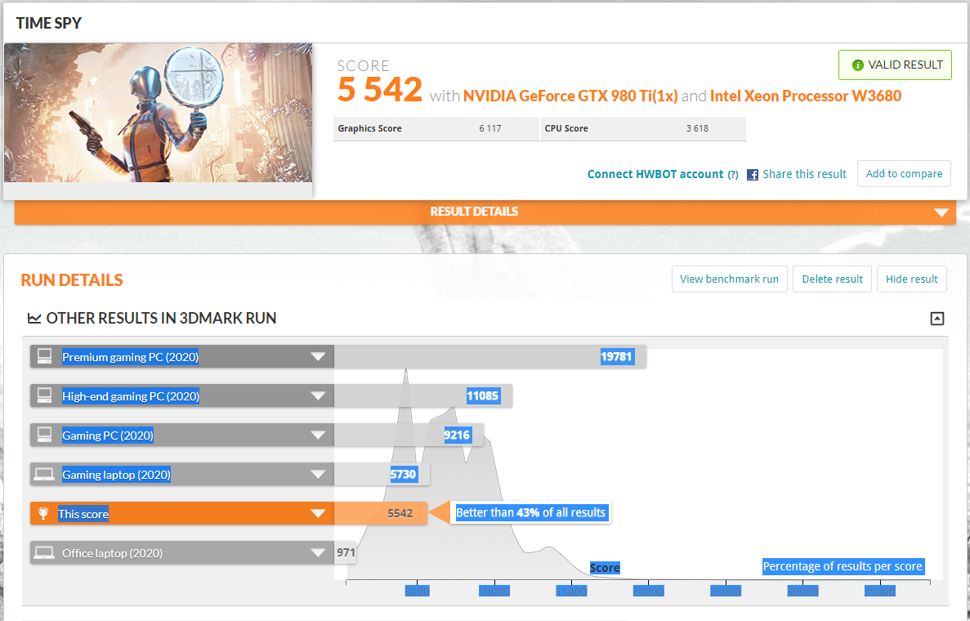The image size is (970, 621).
Task: Expand High-end gaming PC (2020) dropdown arrow
Action: pos(318,395)
